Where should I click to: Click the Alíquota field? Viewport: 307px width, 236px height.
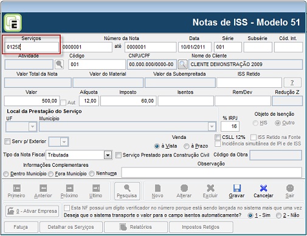89,101
